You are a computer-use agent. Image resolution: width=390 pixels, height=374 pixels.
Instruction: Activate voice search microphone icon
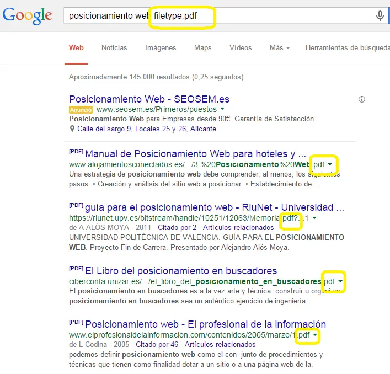(380, 15)
